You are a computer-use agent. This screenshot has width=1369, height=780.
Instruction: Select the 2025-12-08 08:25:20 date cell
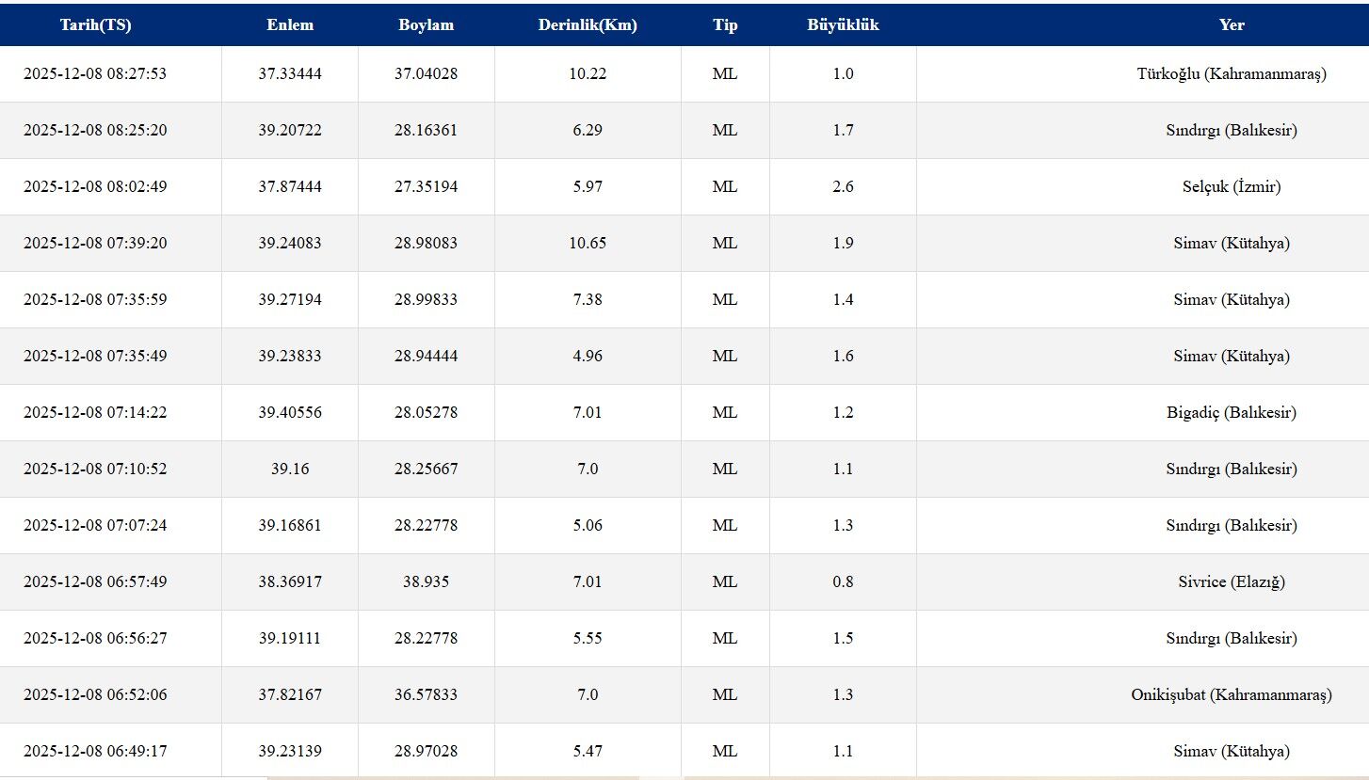pos(95,130)
